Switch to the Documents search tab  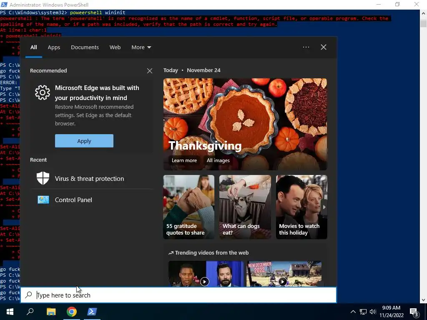[x=85, y=47]
